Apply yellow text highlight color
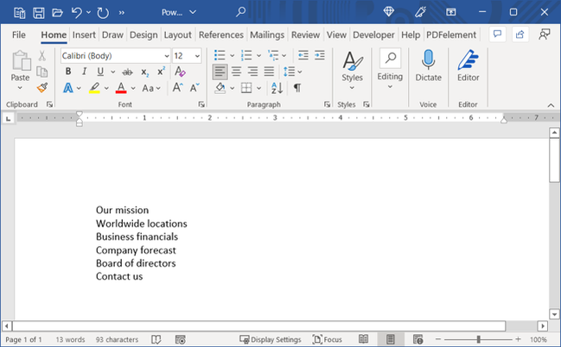 point(94,88)
